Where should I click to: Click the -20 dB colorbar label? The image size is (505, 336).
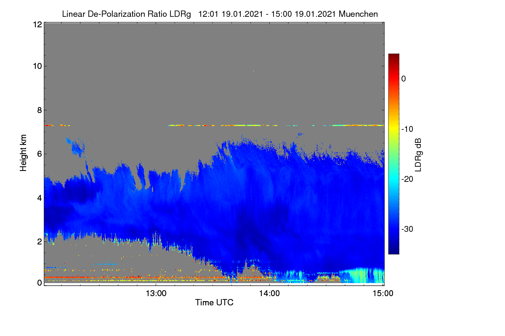point(407,179)
